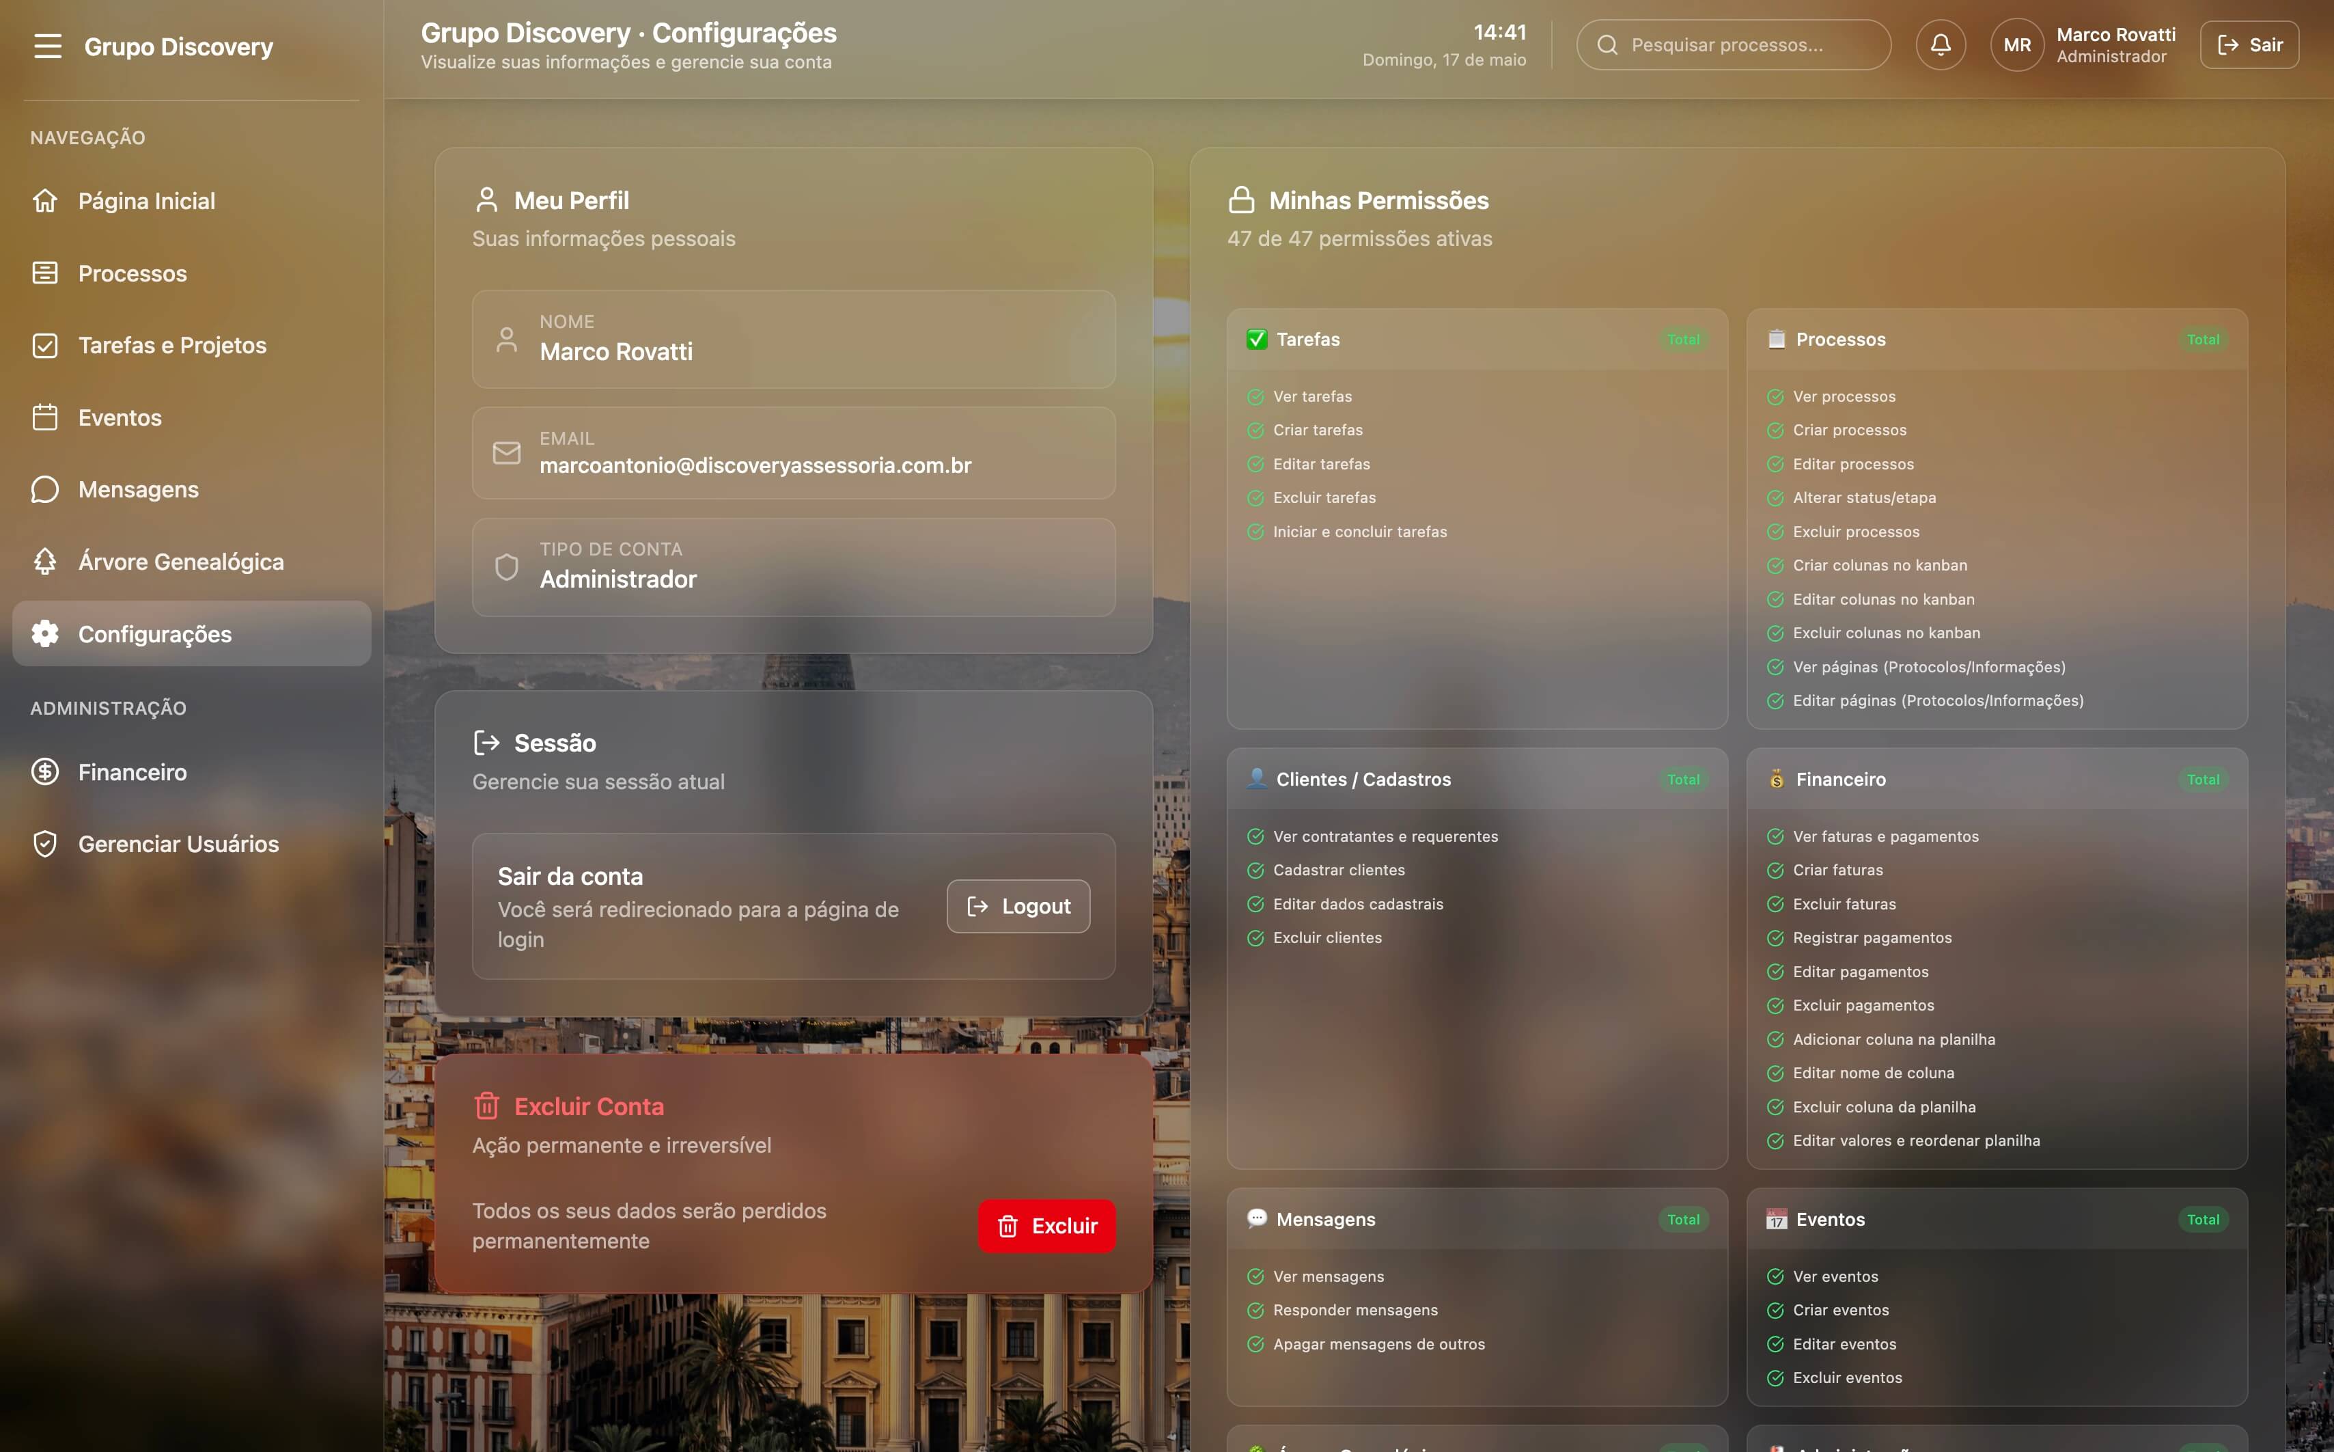2334x1452 pixels.
Task: Click 'Apagar mensagens de outros' permission
Action: 1379,1345
